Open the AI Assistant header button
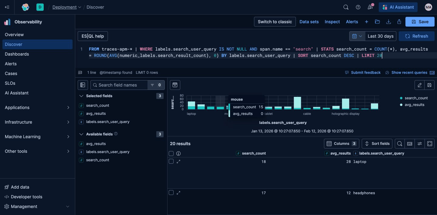Image resolution: width=437 pixels, height=215 pixels. [398, 7]
